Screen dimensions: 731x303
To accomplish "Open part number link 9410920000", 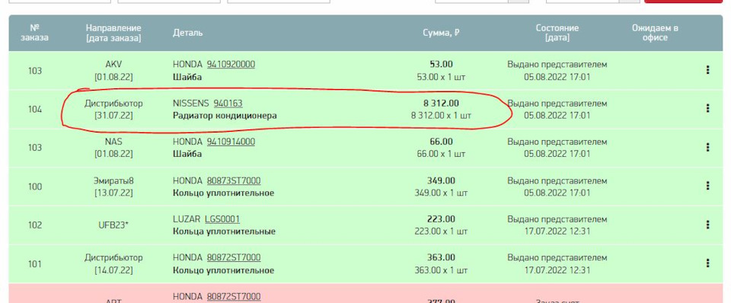I will pyautogui.click(x=231, y=64).
